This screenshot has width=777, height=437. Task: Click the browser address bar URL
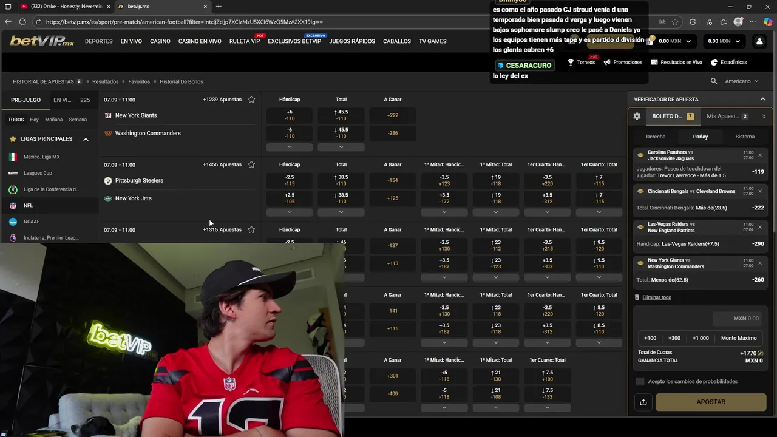[184, 22]
